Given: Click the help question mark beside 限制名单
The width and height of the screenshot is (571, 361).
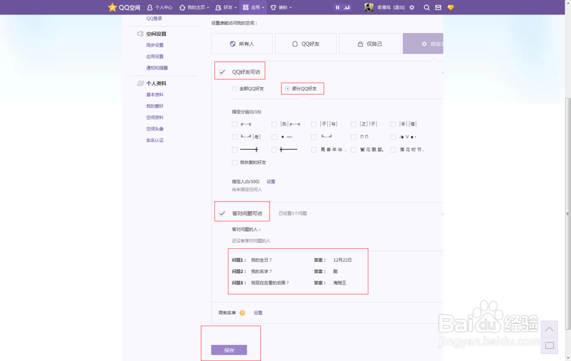Looking at the screenshot, I should pos(243,313).
